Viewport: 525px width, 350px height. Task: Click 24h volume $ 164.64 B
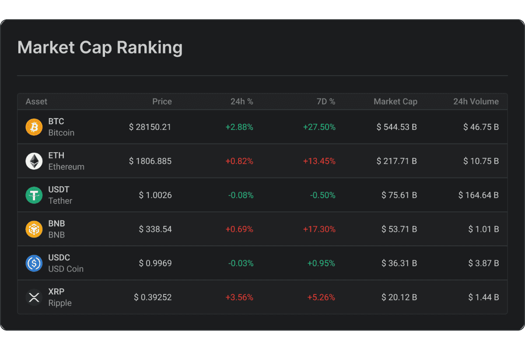click(x=479, y=195)
